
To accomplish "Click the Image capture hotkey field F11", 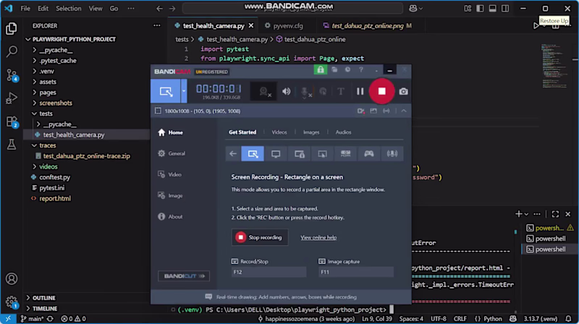I will (356, 272).
